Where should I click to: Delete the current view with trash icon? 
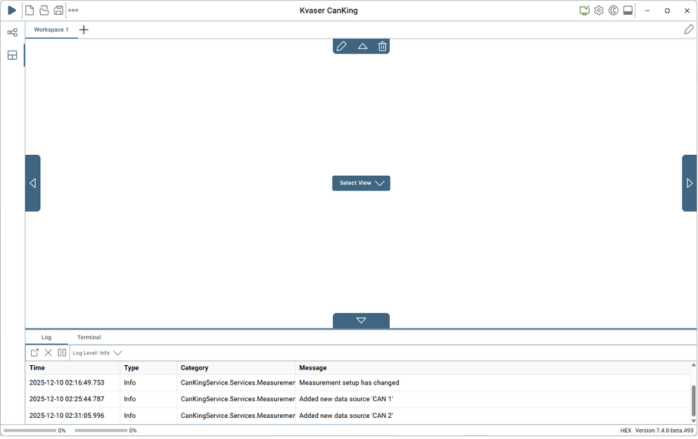coord(382,46)
